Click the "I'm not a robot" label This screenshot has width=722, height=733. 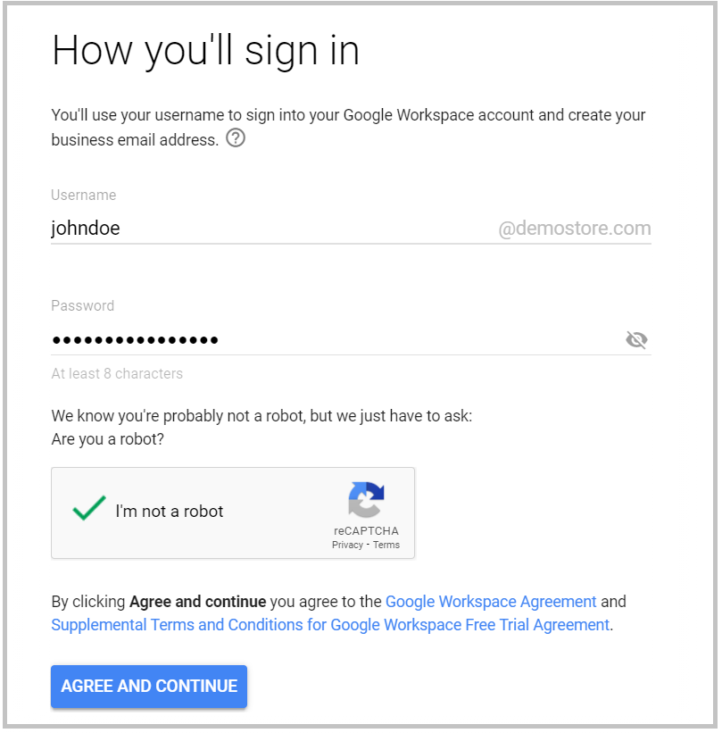tap(169, 512)
